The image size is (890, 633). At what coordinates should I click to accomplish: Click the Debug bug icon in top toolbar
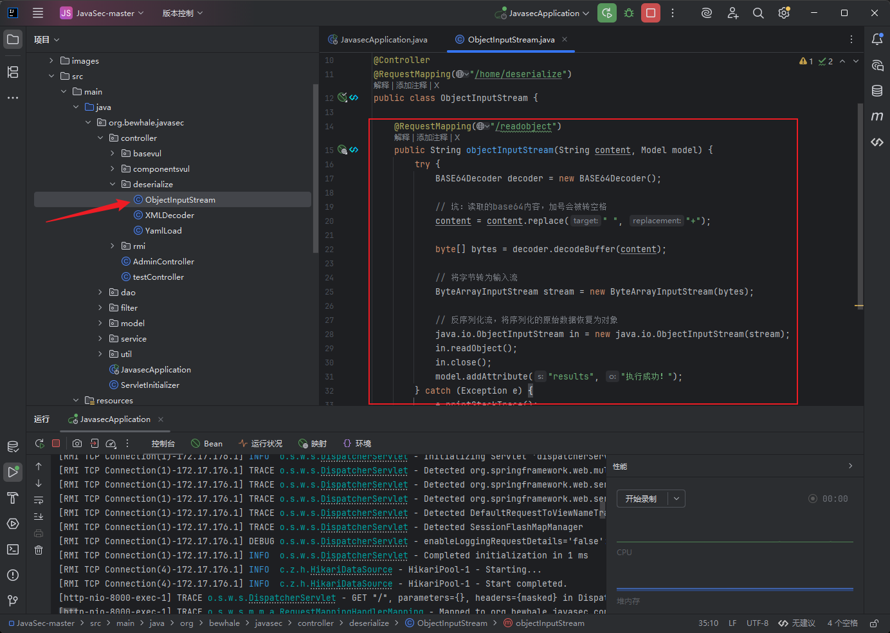point(629,13)
